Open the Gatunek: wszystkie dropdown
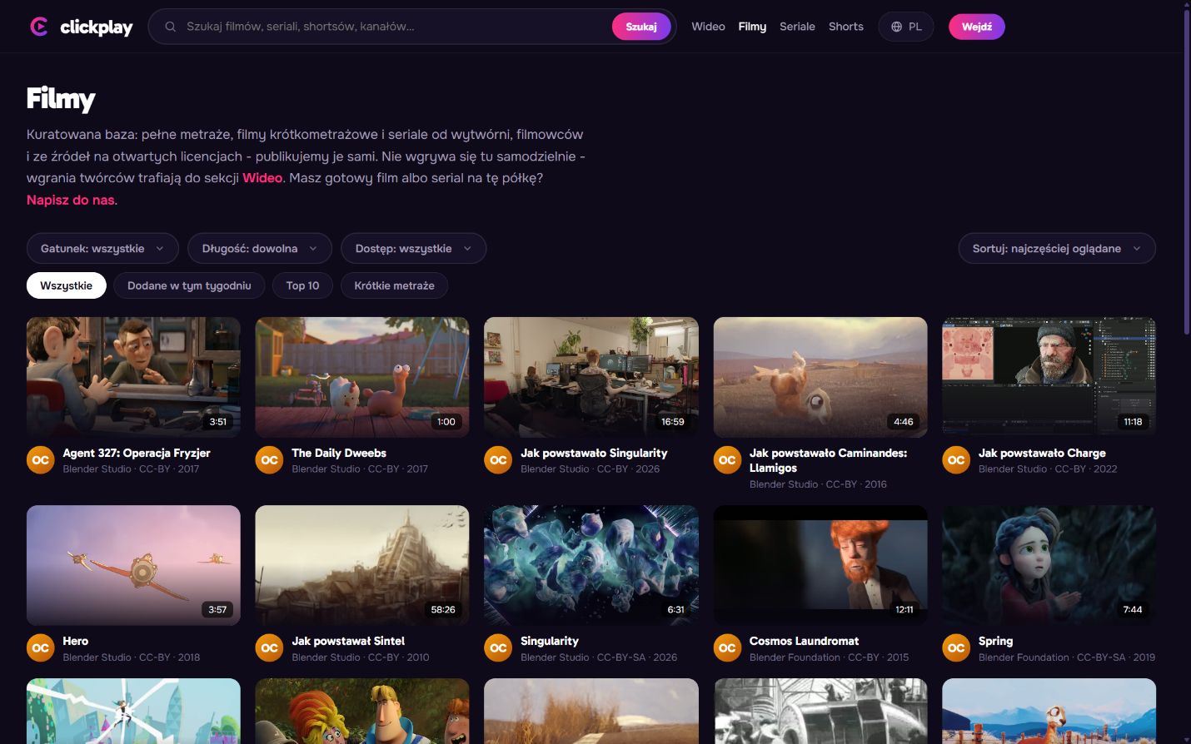Viewport: 1191px width, 744px height. [102, 248]
